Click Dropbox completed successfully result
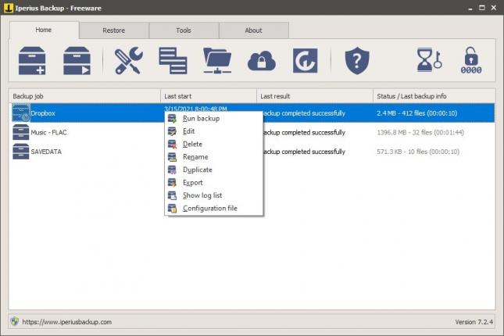The image size is (504, 336). pos(304,113)
